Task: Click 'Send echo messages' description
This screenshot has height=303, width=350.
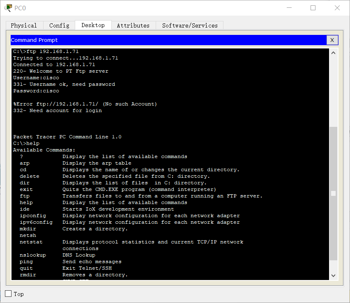Action: 92,262
